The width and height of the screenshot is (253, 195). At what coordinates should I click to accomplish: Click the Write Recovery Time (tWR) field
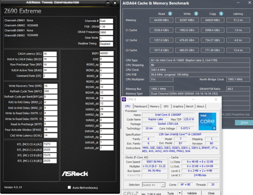click(x=51, y=86)
